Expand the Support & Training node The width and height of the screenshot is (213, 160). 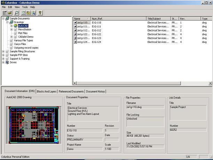pyautogui.click(x=3, y=59)
